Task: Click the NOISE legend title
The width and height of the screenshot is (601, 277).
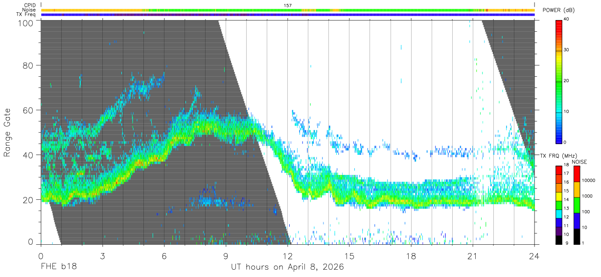Action: (579, 162)
